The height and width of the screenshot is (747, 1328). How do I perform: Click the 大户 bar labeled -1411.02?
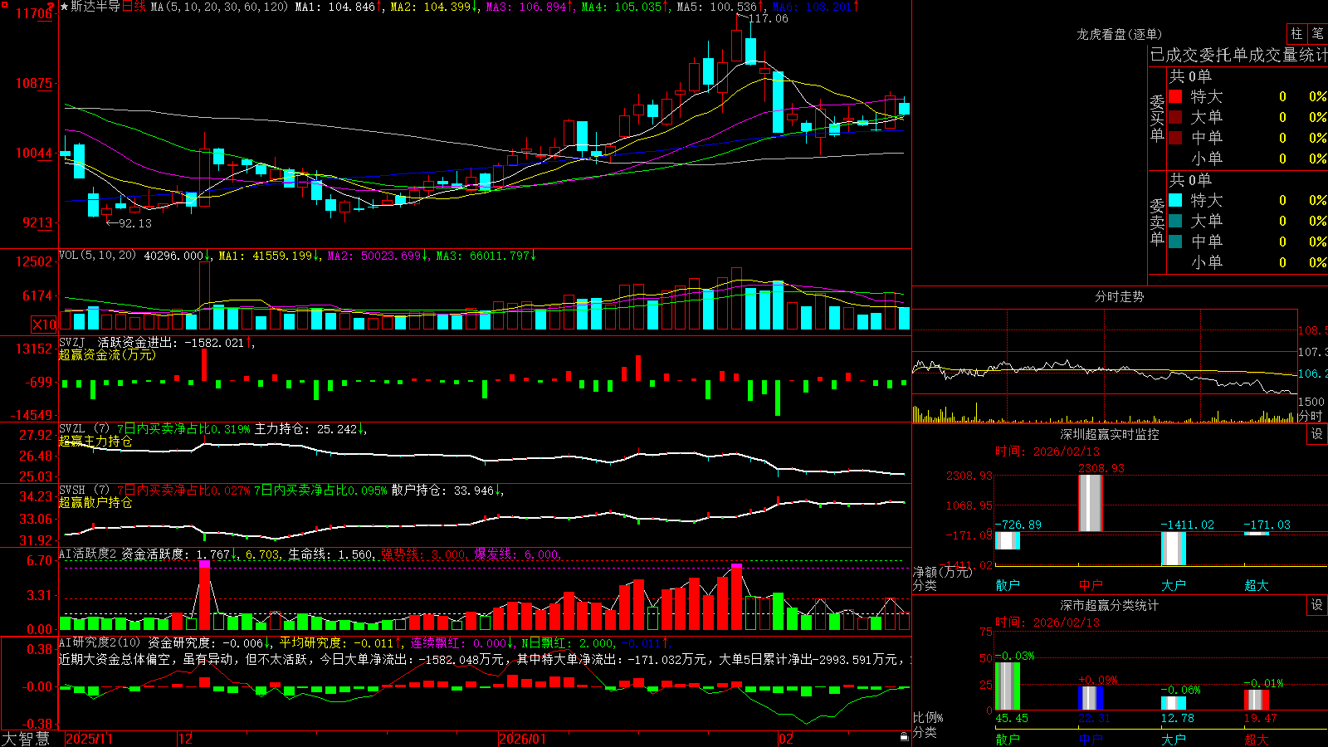pos(1173,549)
